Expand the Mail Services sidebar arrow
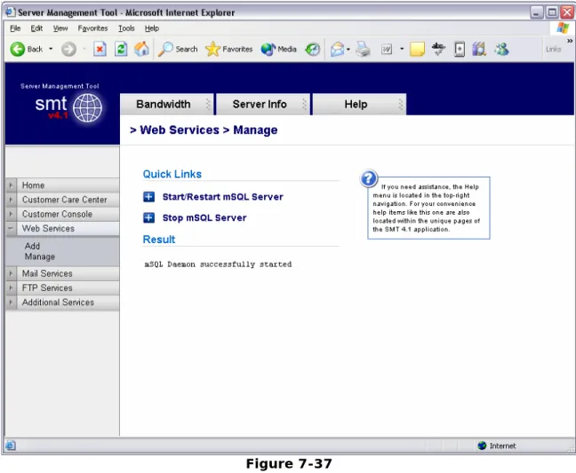 pos(11,273)
